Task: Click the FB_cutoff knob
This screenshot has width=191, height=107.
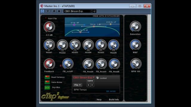Action: (68, 64)
